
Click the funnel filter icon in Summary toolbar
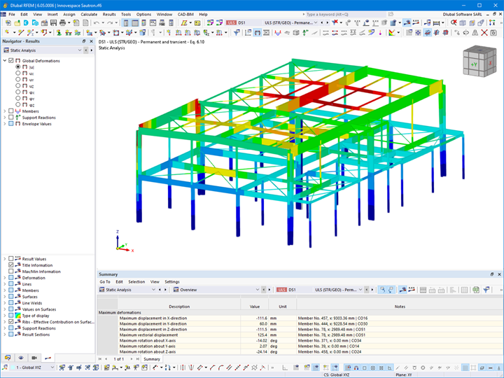pyautogui.click(x=486, y=290)
